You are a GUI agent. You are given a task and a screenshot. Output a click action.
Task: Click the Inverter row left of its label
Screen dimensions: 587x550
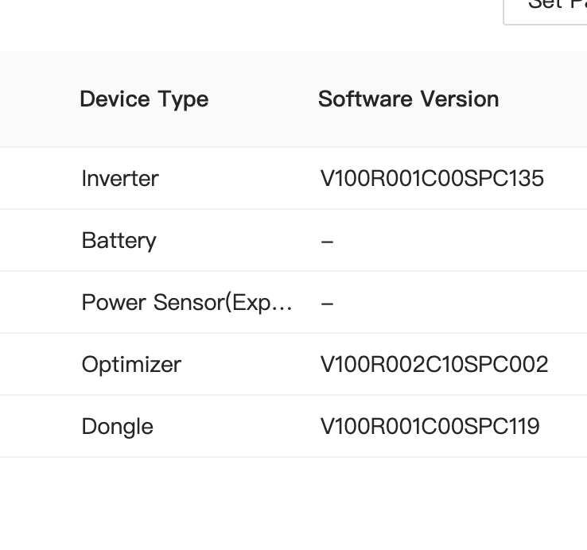point(40,178)
